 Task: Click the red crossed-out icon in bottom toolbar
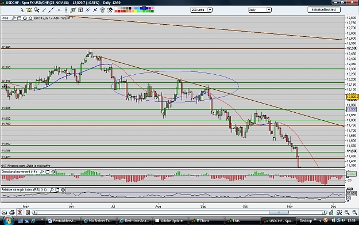pyautogui.click(x=20, y=212)
